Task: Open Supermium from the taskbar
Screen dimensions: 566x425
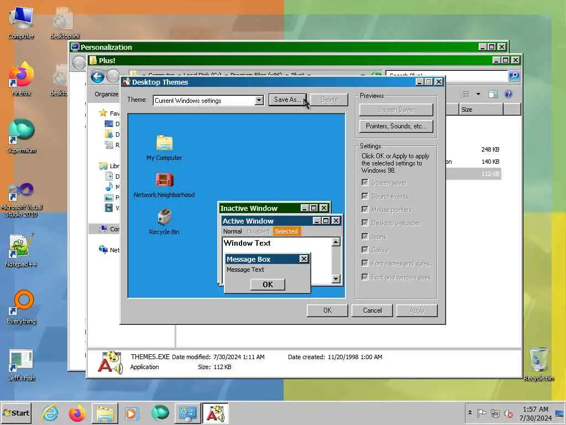Action: pyautogui.click(x=160, y=413)
